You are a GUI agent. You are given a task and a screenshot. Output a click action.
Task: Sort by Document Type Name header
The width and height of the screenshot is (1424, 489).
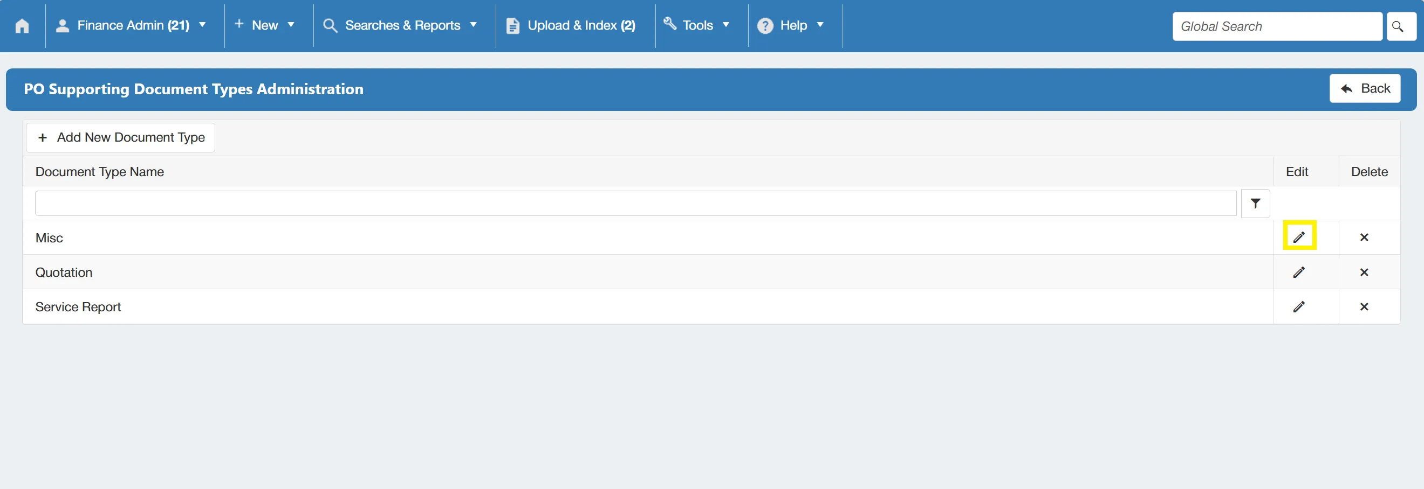pos(99,172)
